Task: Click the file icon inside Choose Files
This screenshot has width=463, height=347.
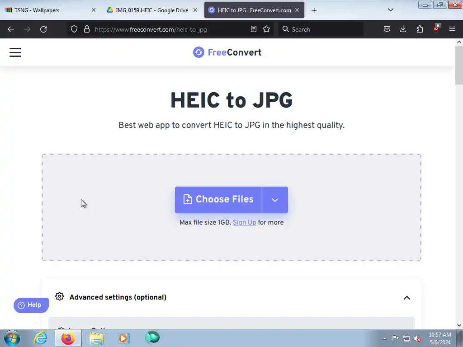Action: 188,199
